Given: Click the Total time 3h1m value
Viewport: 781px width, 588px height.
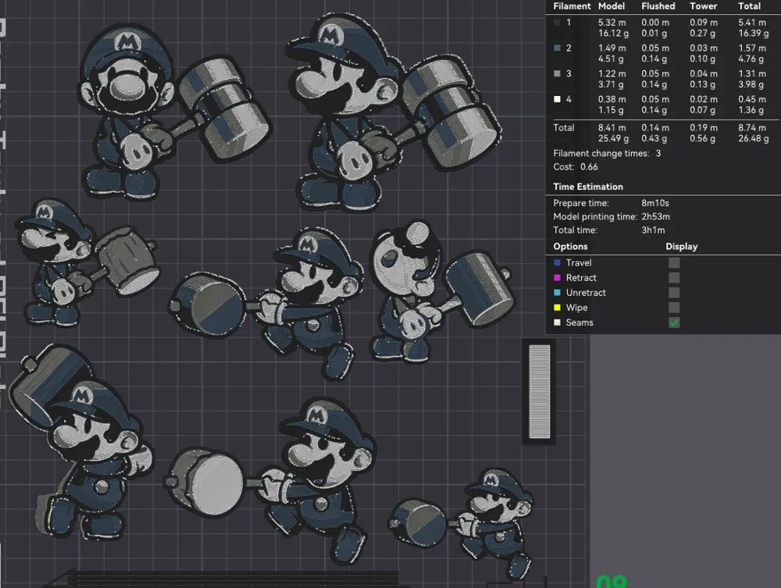Looking at the screenshot, I should (653, 230).
